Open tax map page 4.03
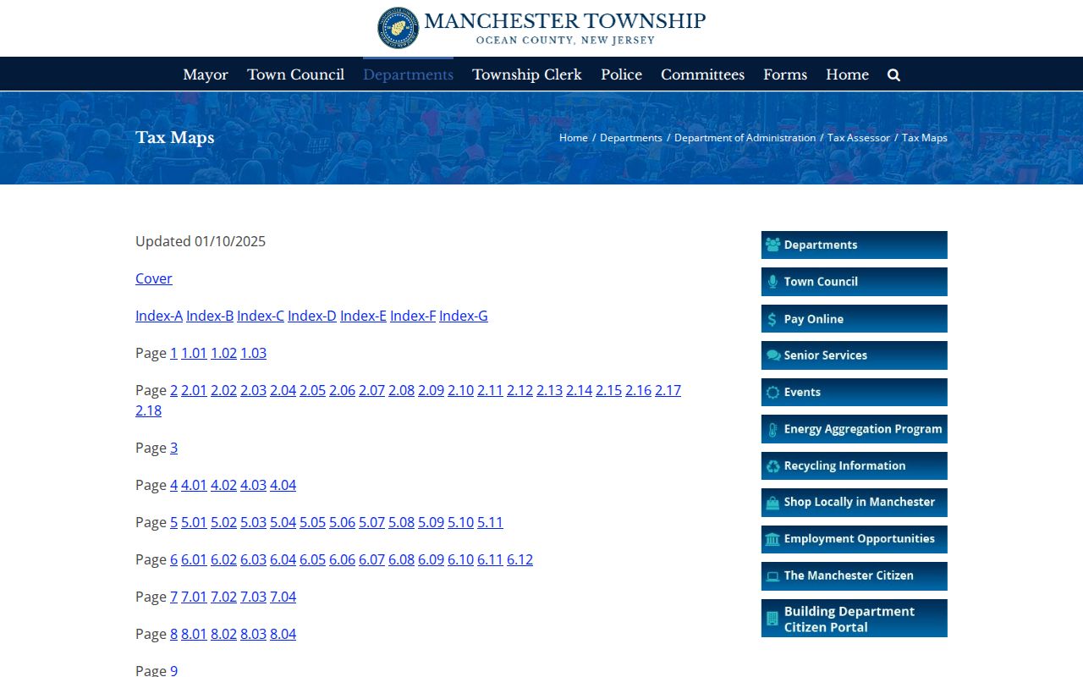This screenshot has height=677, width=1083. [x=253, y=485]
